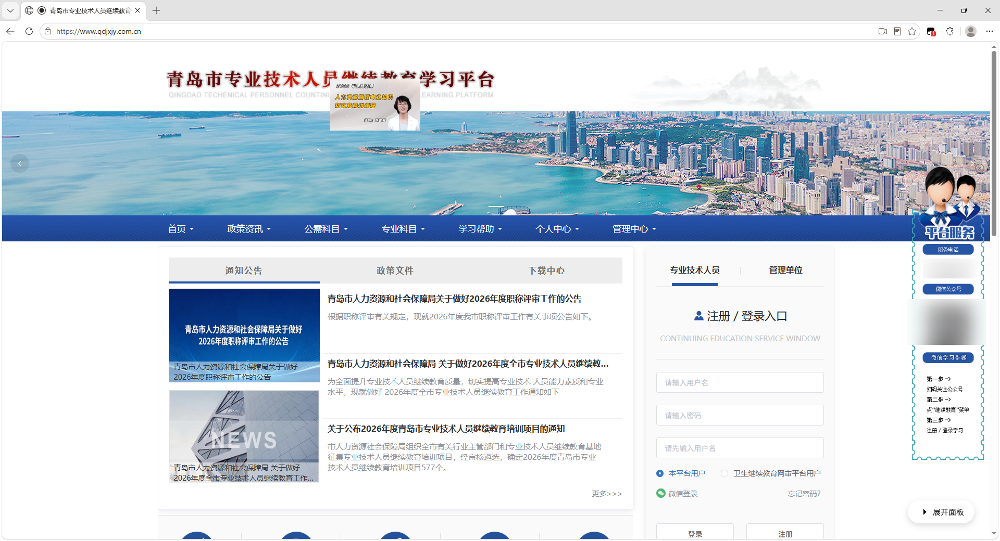The image size is (1000, 541).
Task: Open browser extensions puzzle icon
Action: coord(949,31)
